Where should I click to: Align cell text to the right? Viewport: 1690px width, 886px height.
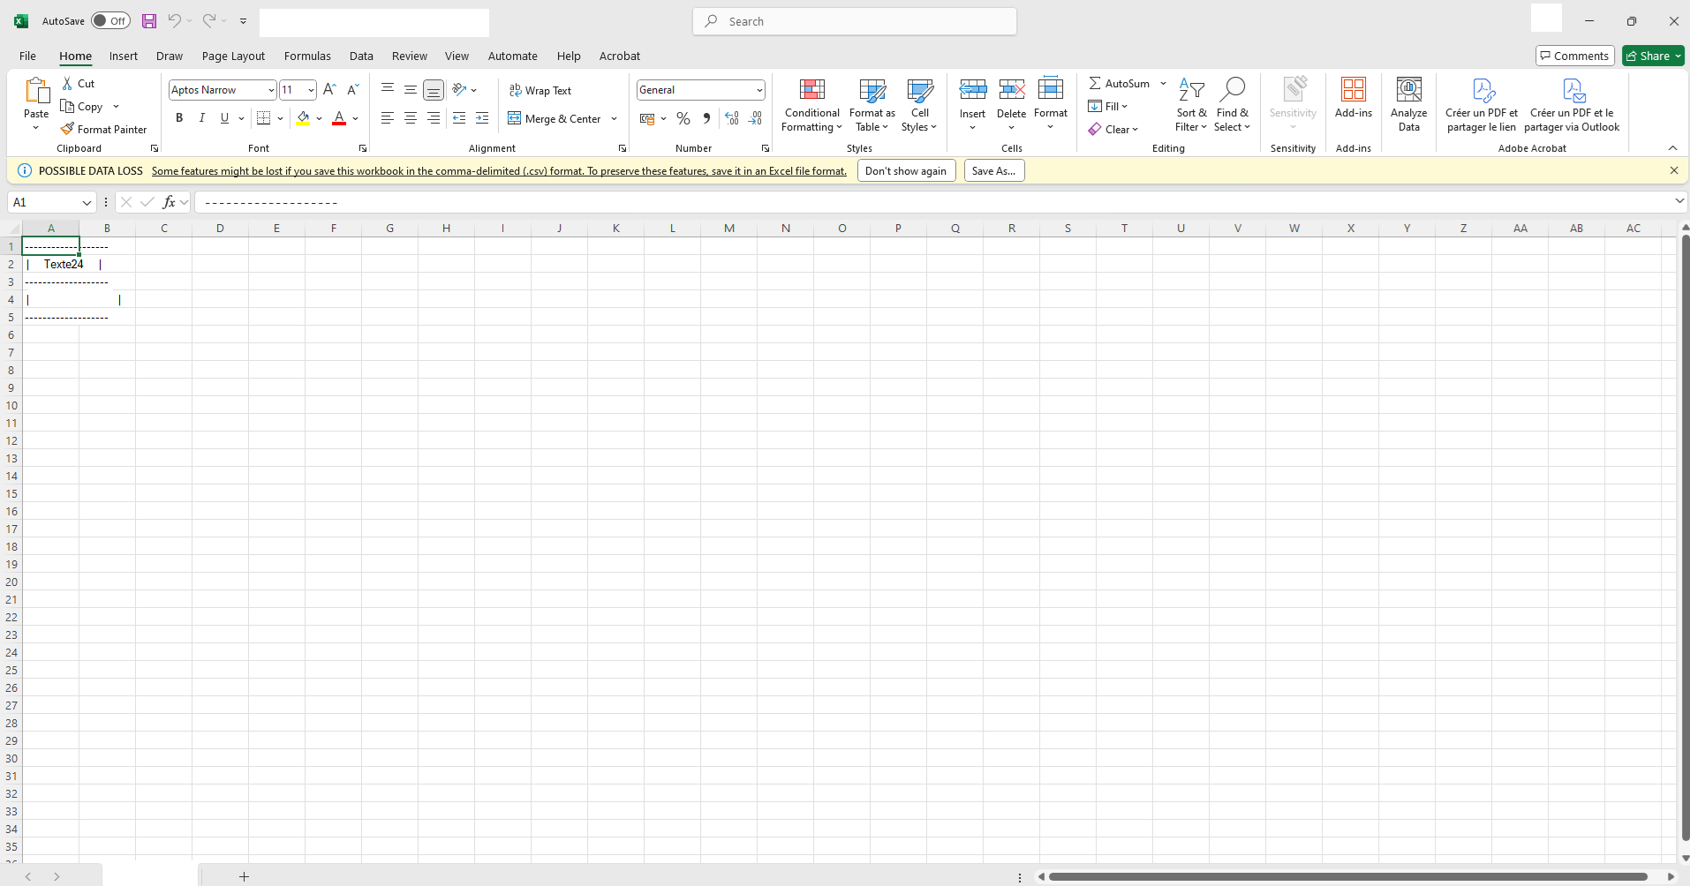(x=434, y=117)
